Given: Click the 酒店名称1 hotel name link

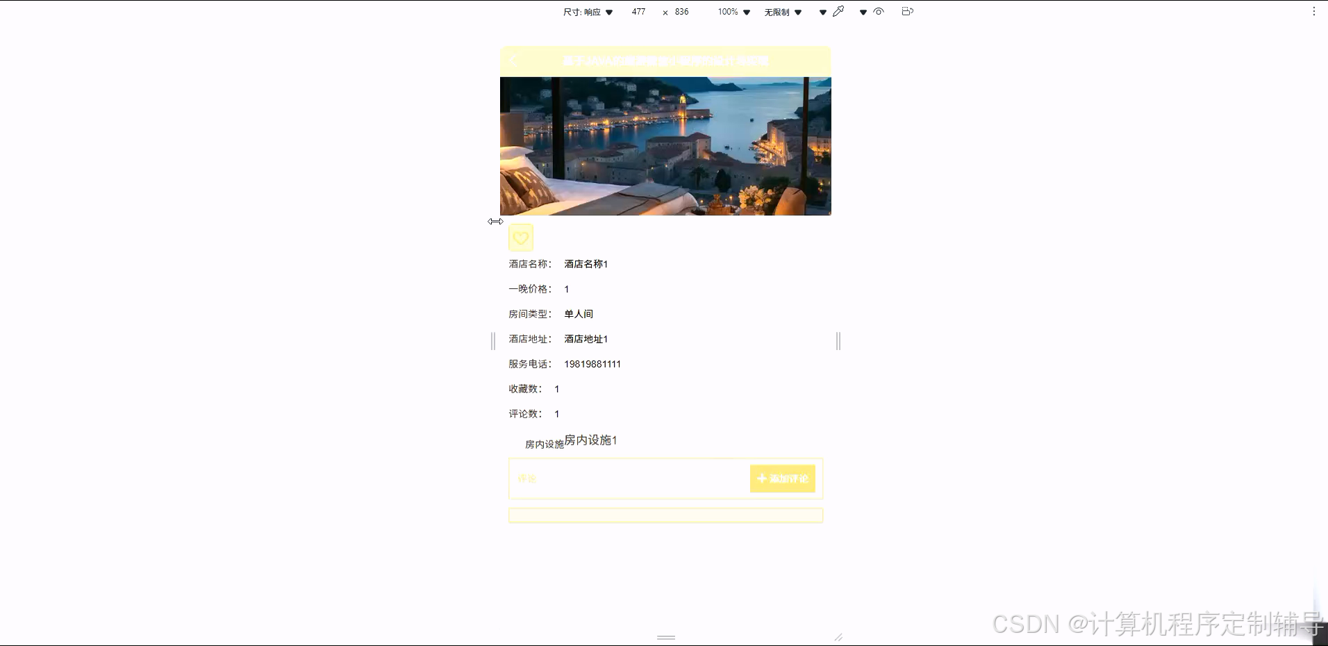Looking at the screenshot, I should point(584,264).
